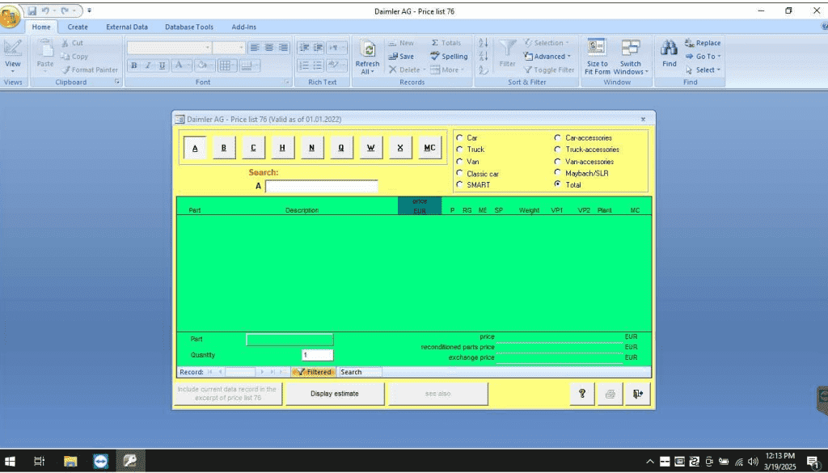Click the exit door button in form
This screenshot has height=473, width=828.
[638, 394]
